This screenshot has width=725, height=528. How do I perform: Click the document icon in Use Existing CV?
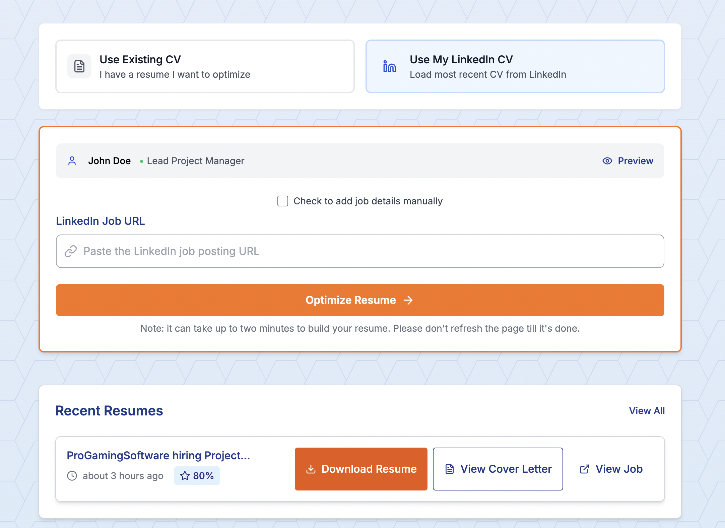pyautogui.click(x=79, y=66)
